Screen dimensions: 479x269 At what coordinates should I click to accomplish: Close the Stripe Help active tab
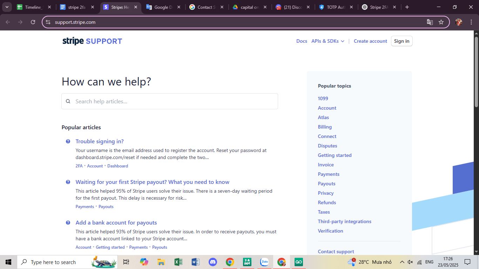(x=136, y=7)
